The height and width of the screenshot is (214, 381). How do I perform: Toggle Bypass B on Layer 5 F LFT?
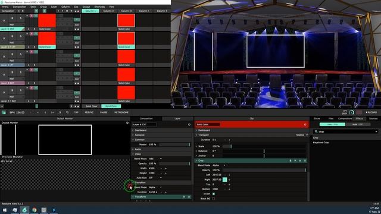point(13,36)
